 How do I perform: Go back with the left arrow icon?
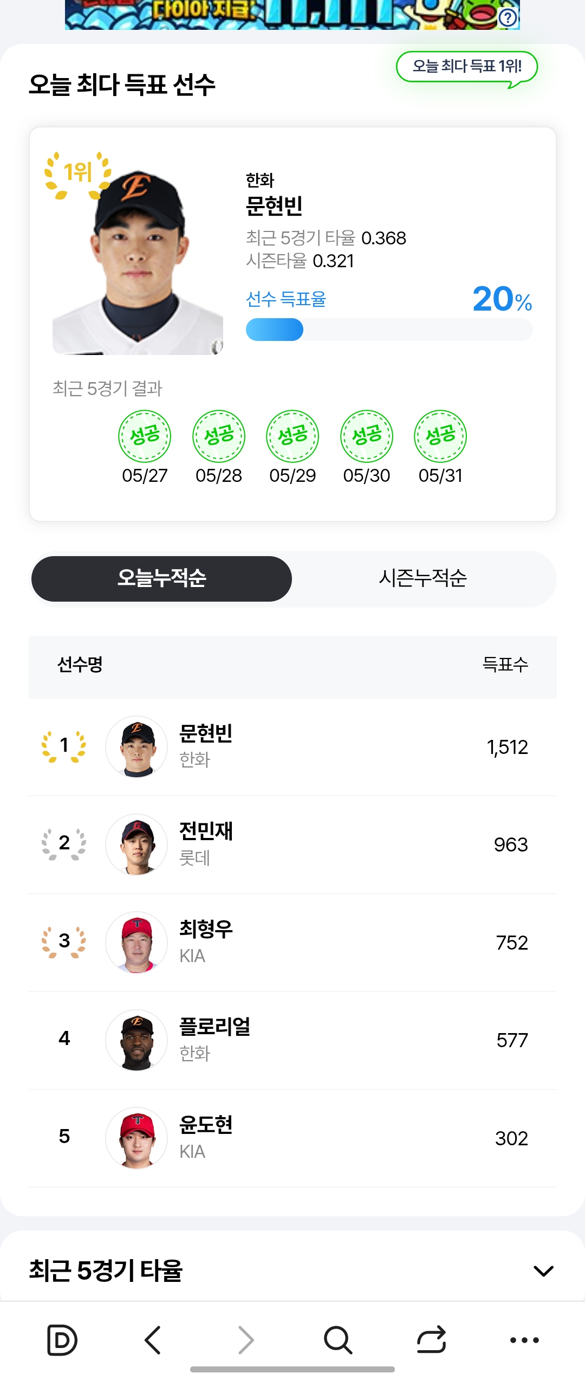tap(153, 1340)
